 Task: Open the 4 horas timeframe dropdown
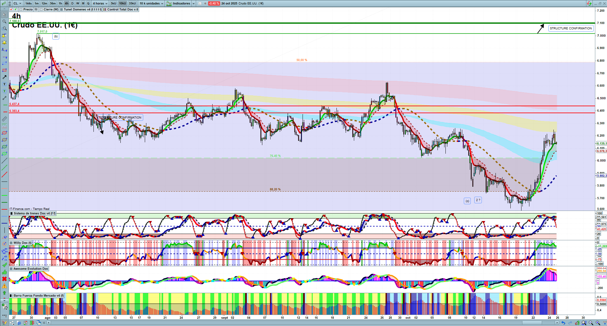coord(100,3)
